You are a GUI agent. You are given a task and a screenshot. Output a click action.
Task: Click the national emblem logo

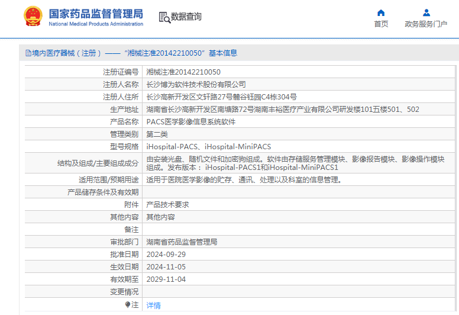(x=33, y=17)
